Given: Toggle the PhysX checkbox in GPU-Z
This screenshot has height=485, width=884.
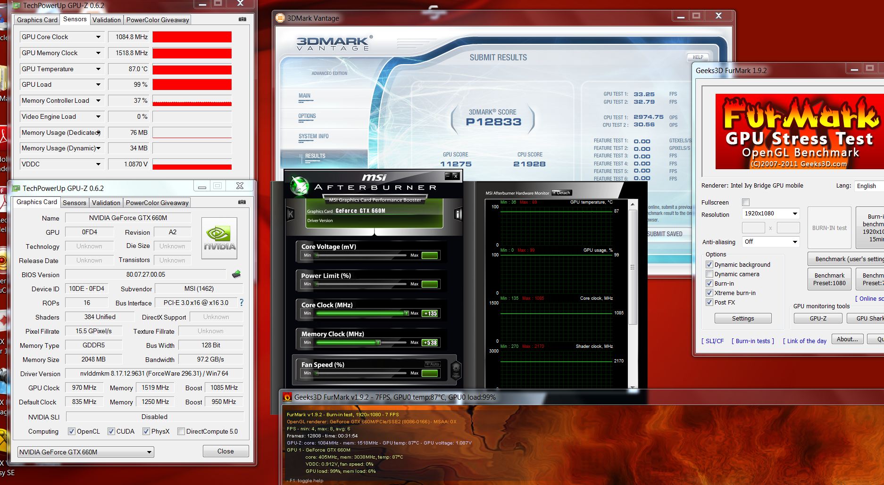Looking at the screenshot, I should (x=146, y=431).
